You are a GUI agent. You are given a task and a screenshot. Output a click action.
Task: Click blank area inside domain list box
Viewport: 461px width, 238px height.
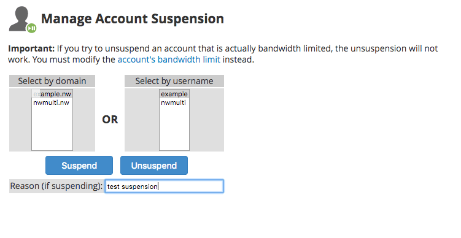coord(52,128)
